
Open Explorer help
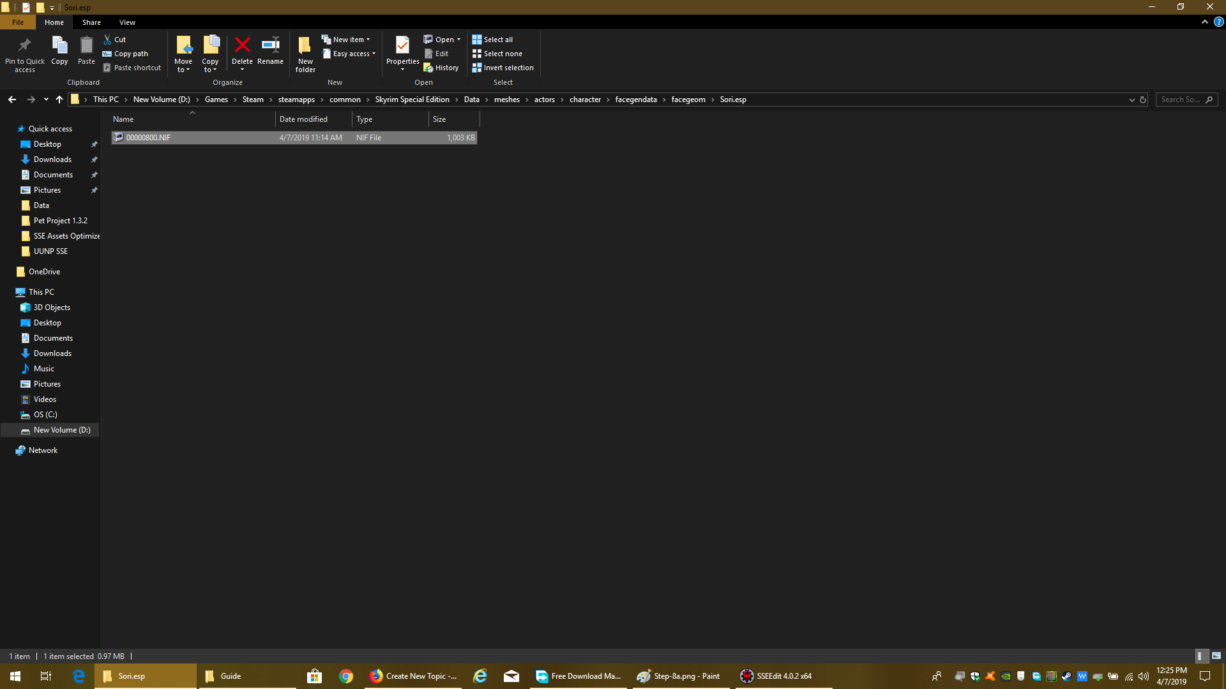1218,22
